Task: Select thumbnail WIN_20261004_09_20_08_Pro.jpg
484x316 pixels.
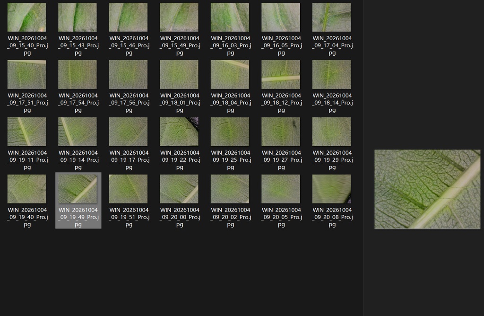Action: click(x=331, y=189)
